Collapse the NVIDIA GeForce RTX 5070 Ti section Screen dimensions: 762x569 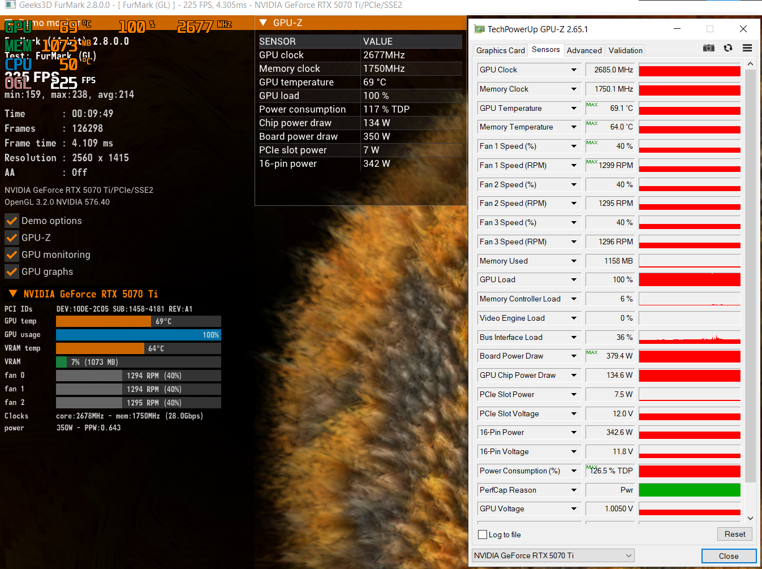[13, 294]
